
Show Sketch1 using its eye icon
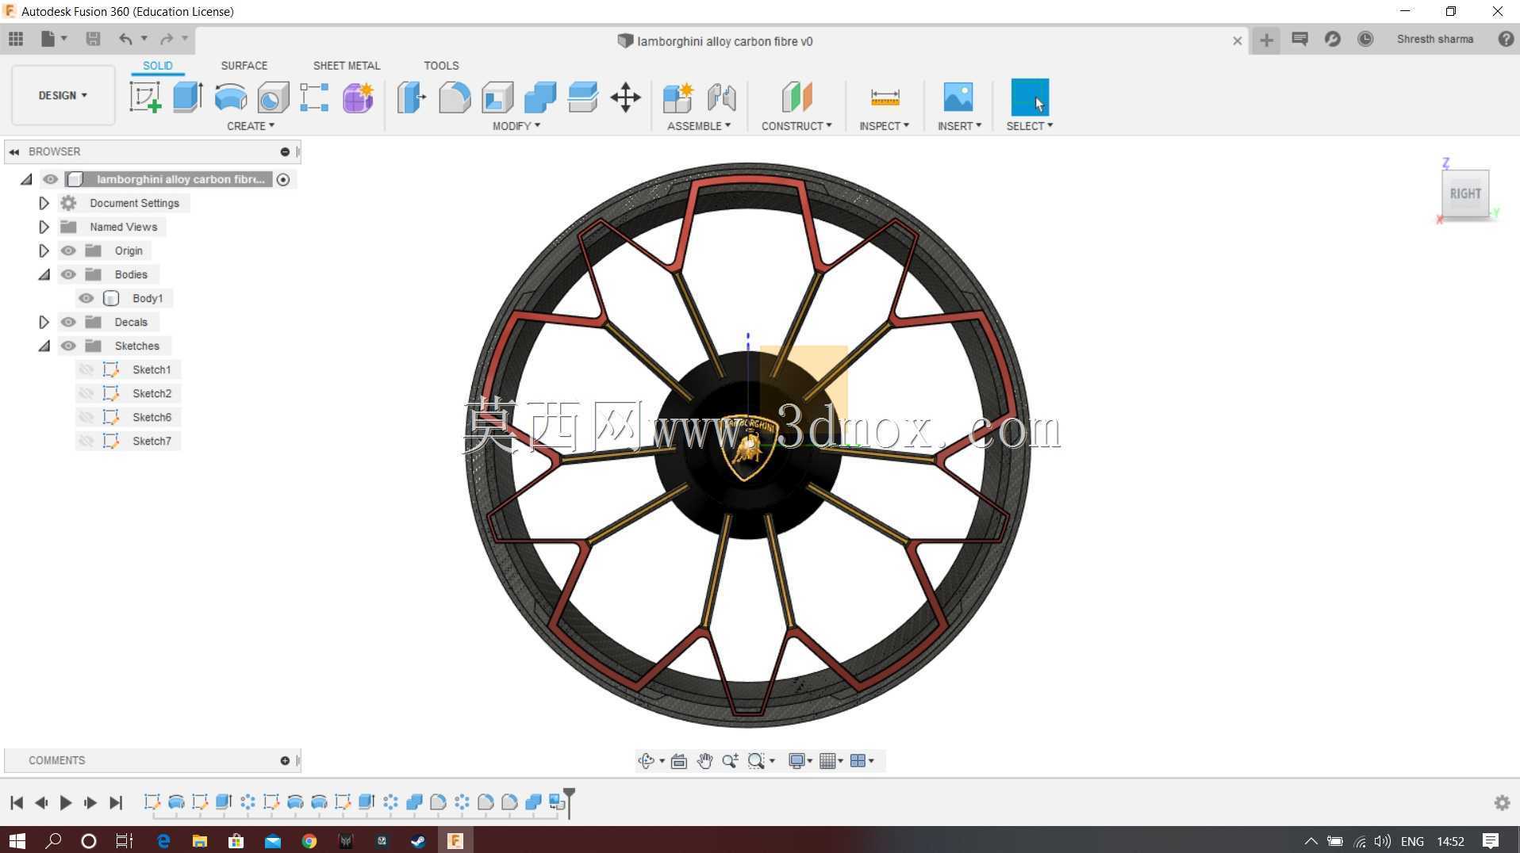(x=86, y=369)
